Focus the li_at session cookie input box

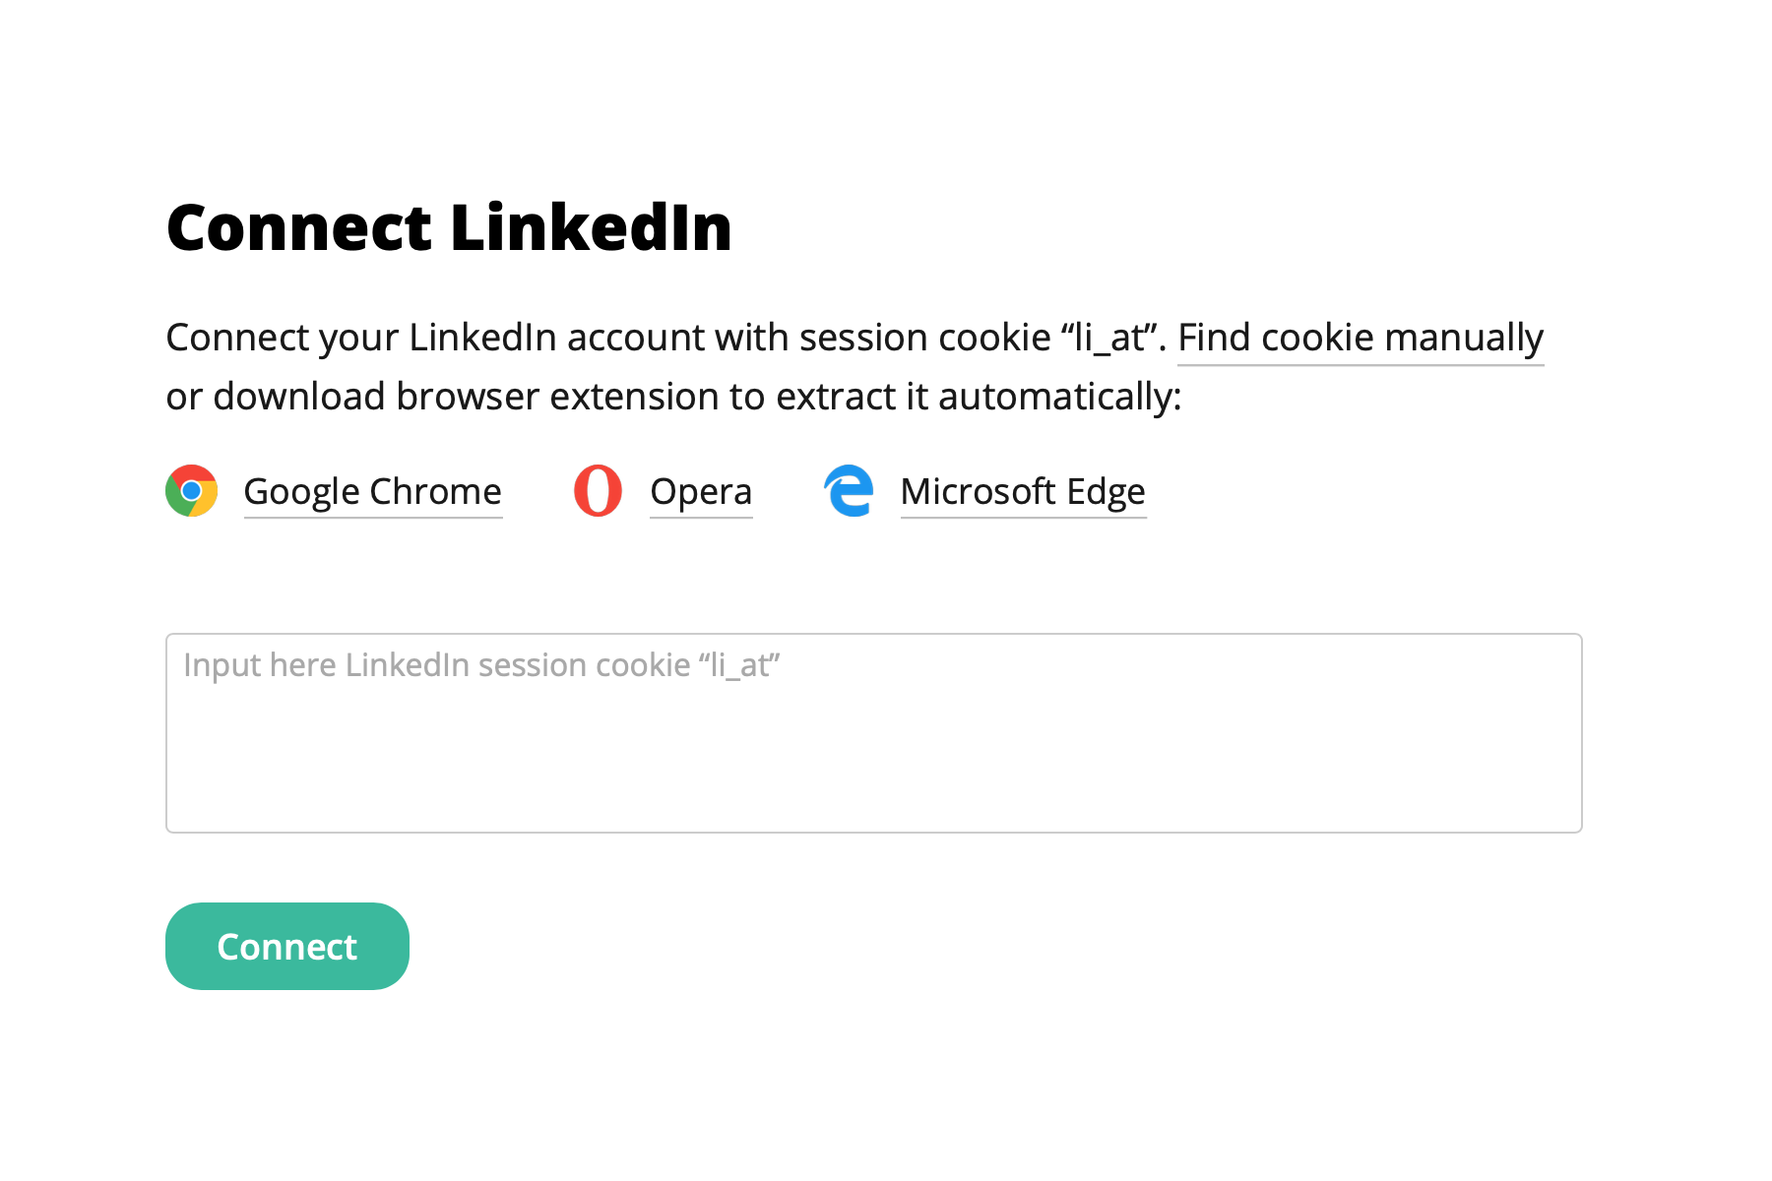click(873, 733)
